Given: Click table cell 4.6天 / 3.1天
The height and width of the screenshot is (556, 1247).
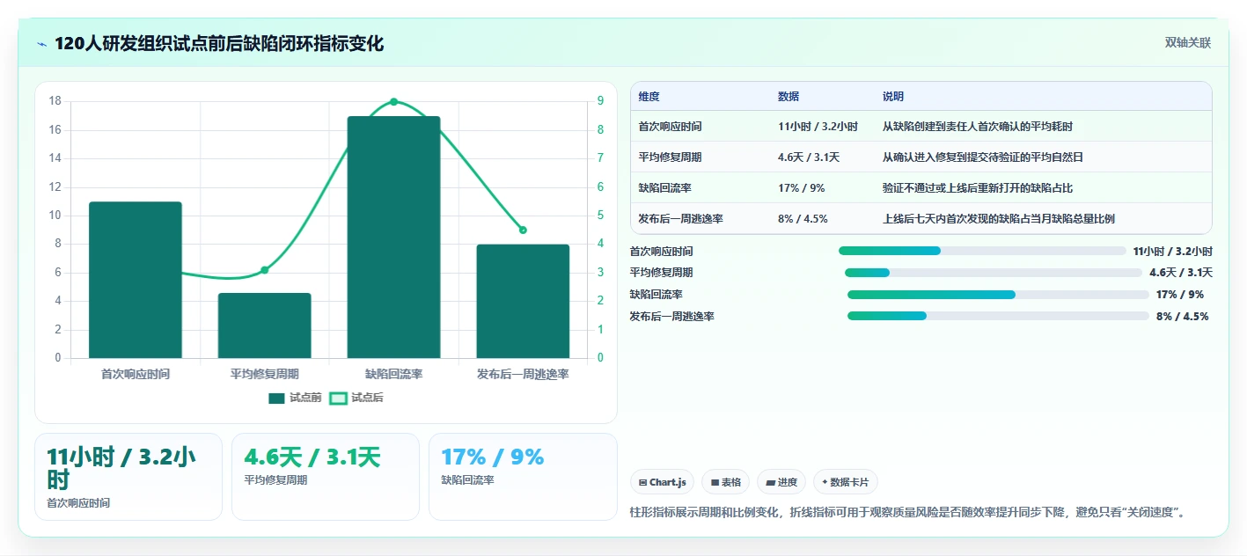Looking at the screenshot, I should click(809, 157).
